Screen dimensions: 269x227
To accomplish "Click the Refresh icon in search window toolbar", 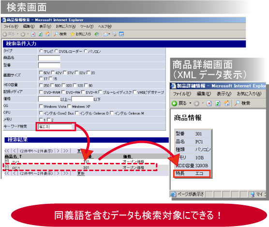I will (x=40, y=34).
